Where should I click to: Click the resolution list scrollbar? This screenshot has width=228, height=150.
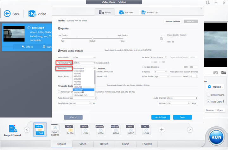pos(95,77)
